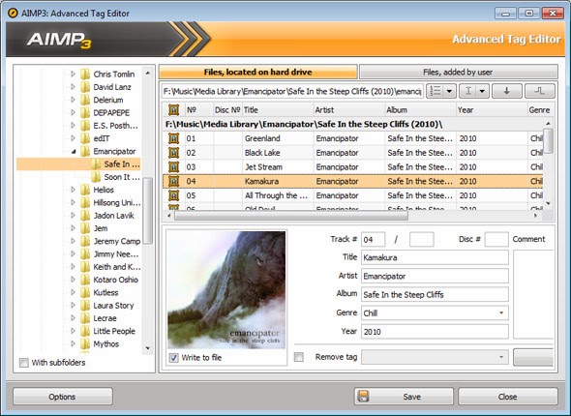Open the Options button

pyautogui.click(x=63, y=397)
